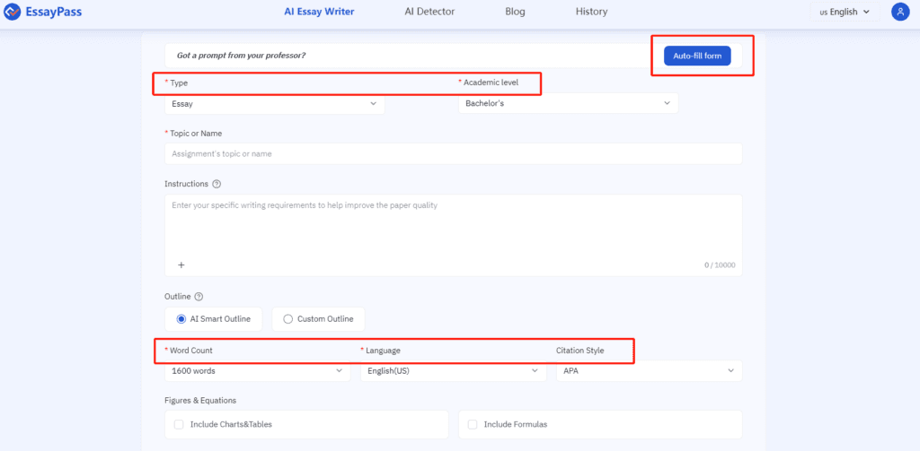Click the Outline help question-mark icon
Viewport: 920px width, 451px height.
pos(199,297)
